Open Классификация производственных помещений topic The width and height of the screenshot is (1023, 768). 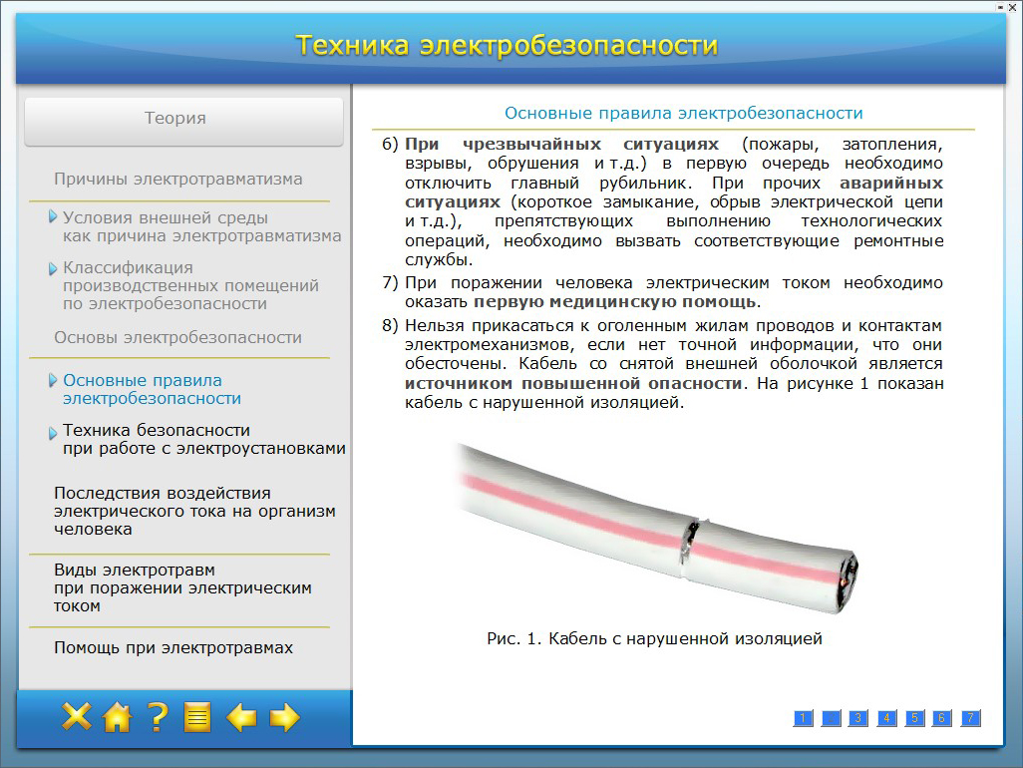tap(189, 285)
